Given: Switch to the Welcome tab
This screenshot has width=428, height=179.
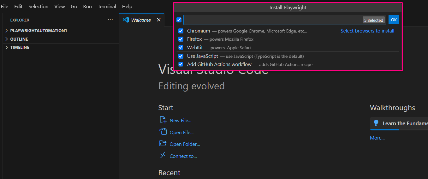Looking at the screenshot, I should pyautogui.click(x=141, y=20).
